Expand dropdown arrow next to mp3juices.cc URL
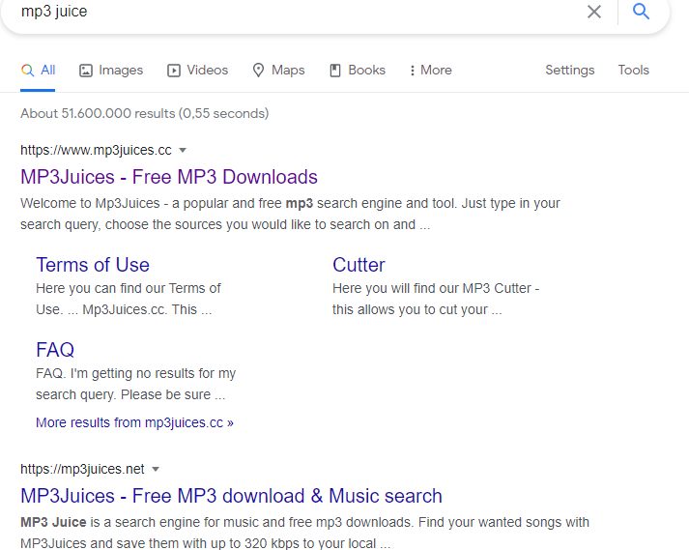 tap(183, 151)
